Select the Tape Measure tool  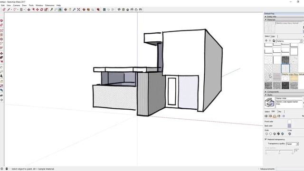click(x=52, y=9)
